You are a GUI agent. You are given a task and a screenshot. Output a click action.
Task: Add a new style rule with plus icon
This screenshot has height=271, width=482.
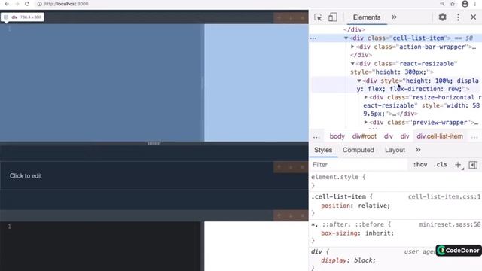click(x=458, y=165)
